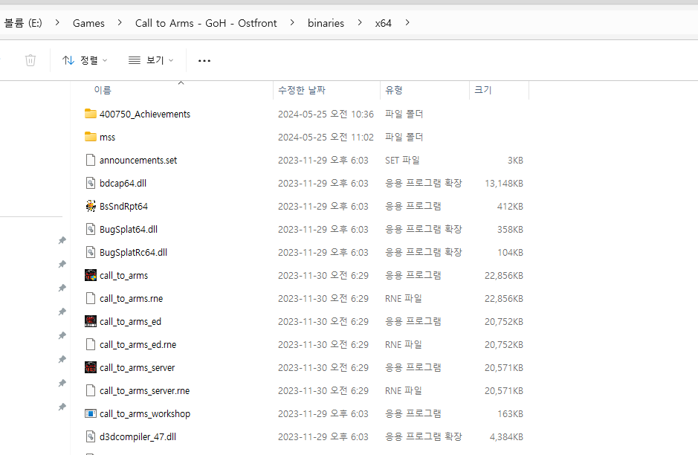The width and height of the screenshot is (698, 455).
Task: Sort by 수정한 날짜 column header
Action: pos(302,90)
